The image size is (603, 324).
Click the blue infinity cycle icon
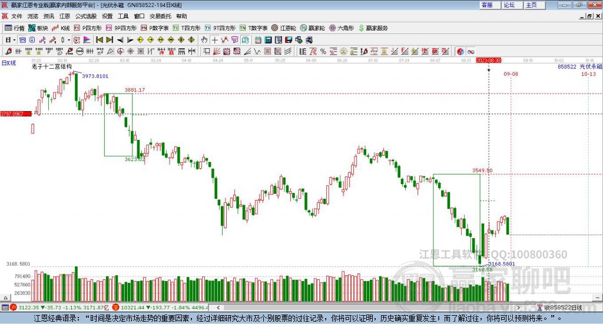471,51
